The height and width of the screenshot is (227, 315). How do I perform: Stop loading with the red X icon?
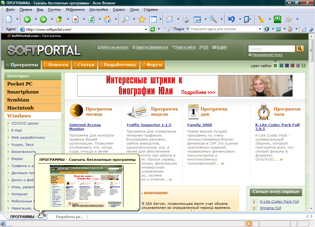75,19
